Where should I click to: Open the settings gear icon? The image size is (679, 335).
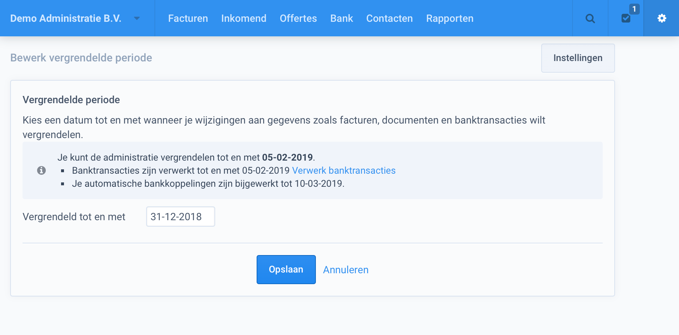(662, 18)
